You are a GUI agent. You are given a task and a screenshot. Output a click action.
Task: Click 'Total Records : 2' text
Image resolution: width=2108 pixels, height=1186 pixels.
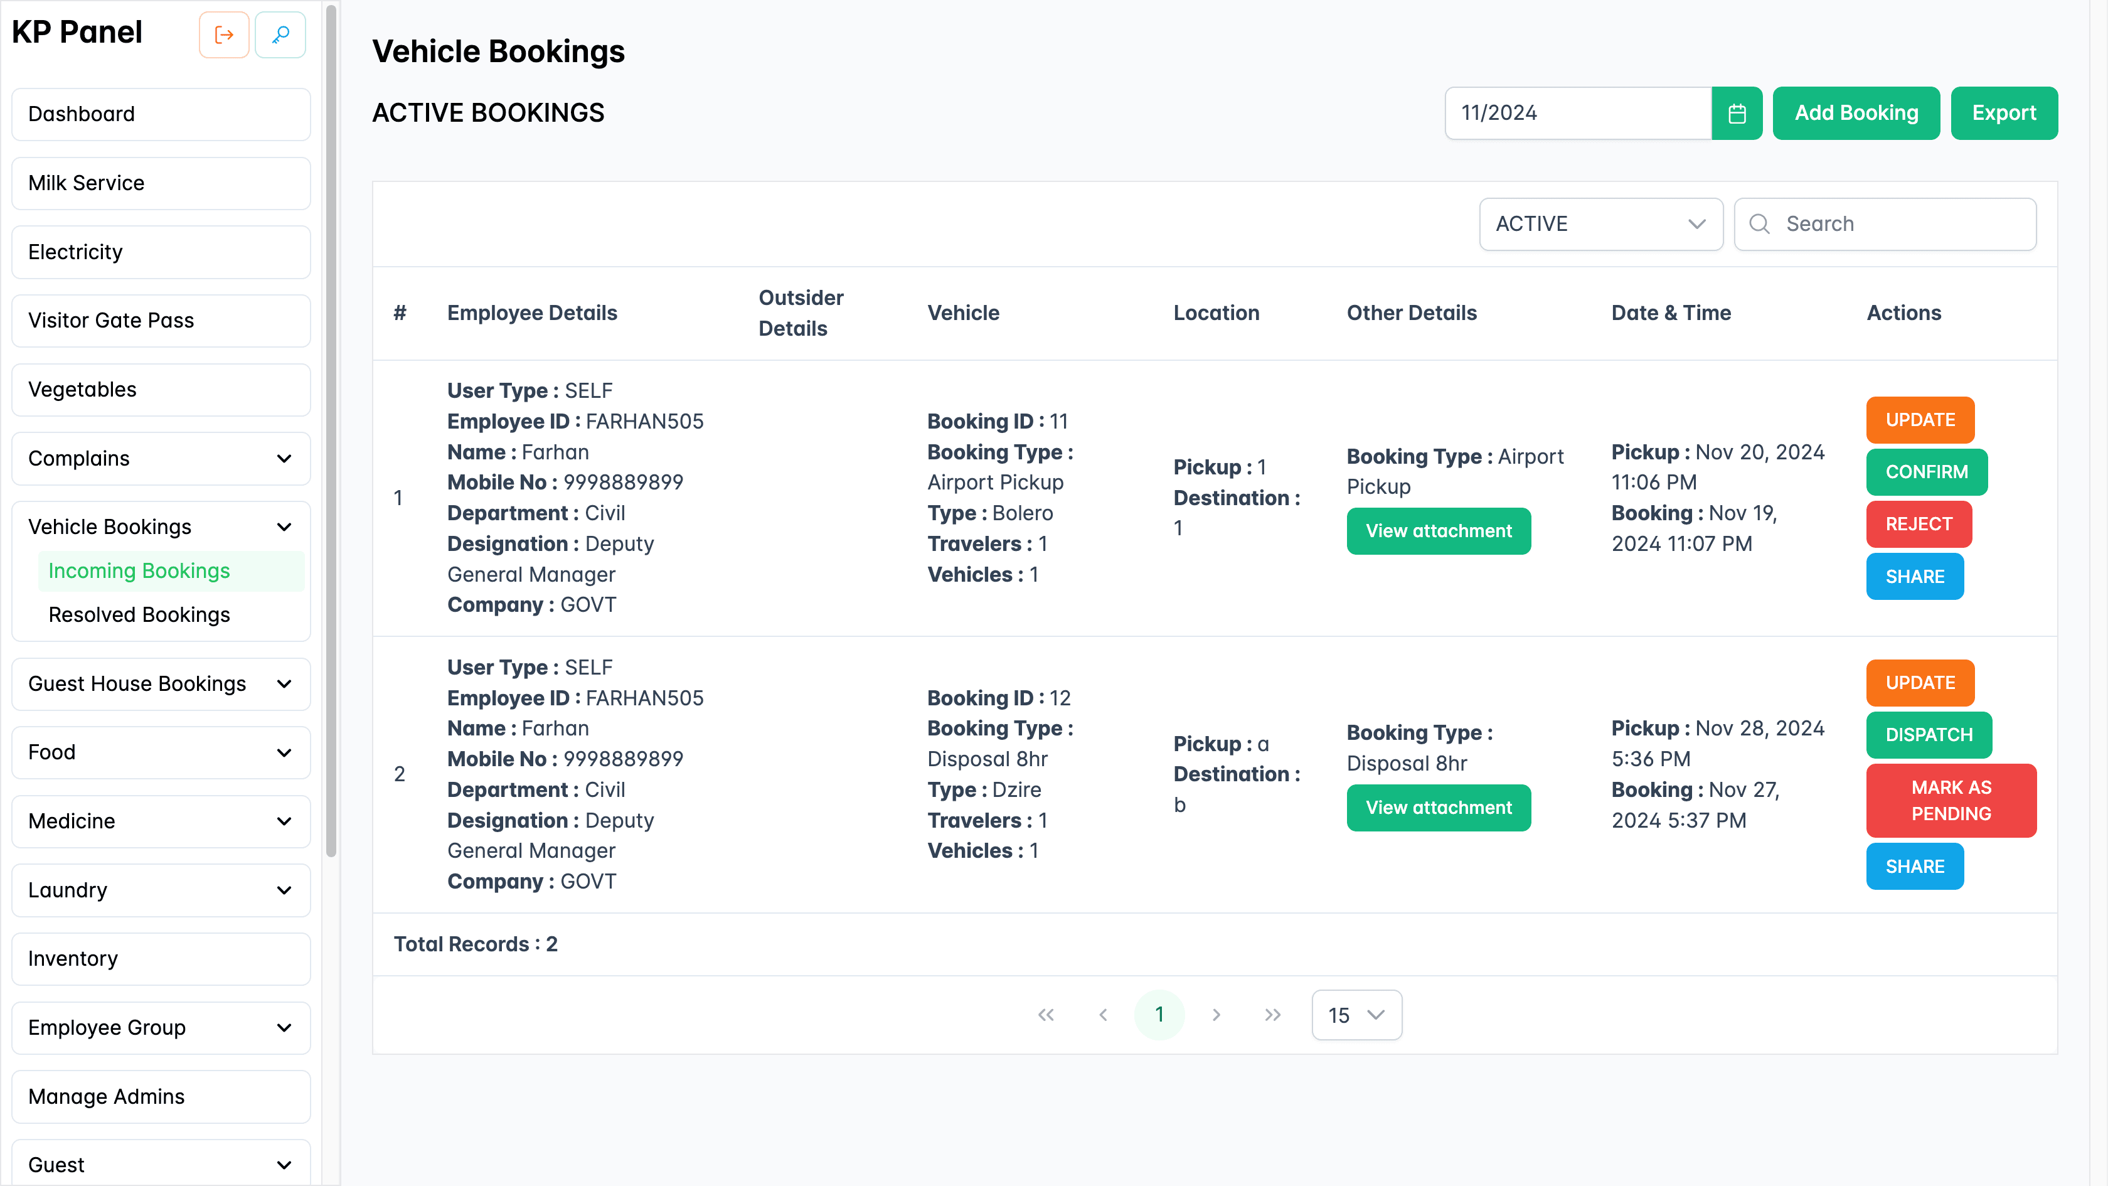(476, 944)
